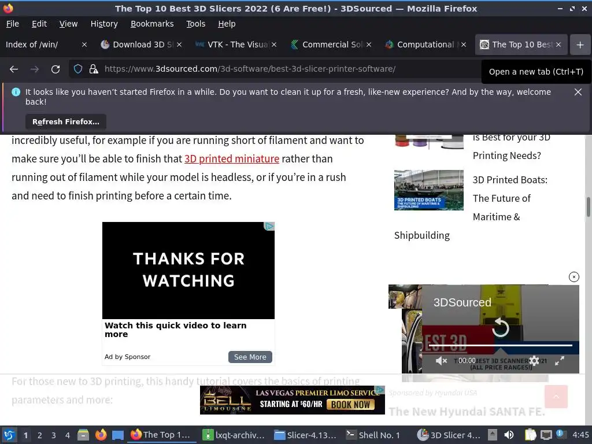Click the scroll-to-top arrow button

[556, 397]
